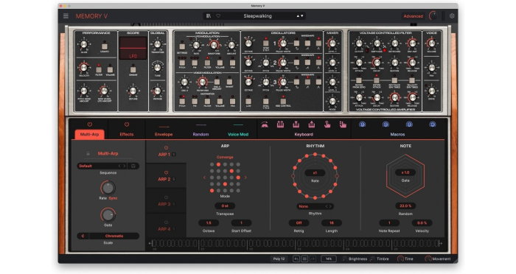Screen dimensions: 516x274
Task: Click the master volume knob beside Advanced
Action: pos(433,15)
